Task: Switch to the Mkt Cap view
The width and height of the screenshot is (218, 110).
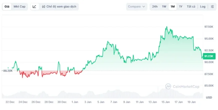Action: [x=19, y=7]
